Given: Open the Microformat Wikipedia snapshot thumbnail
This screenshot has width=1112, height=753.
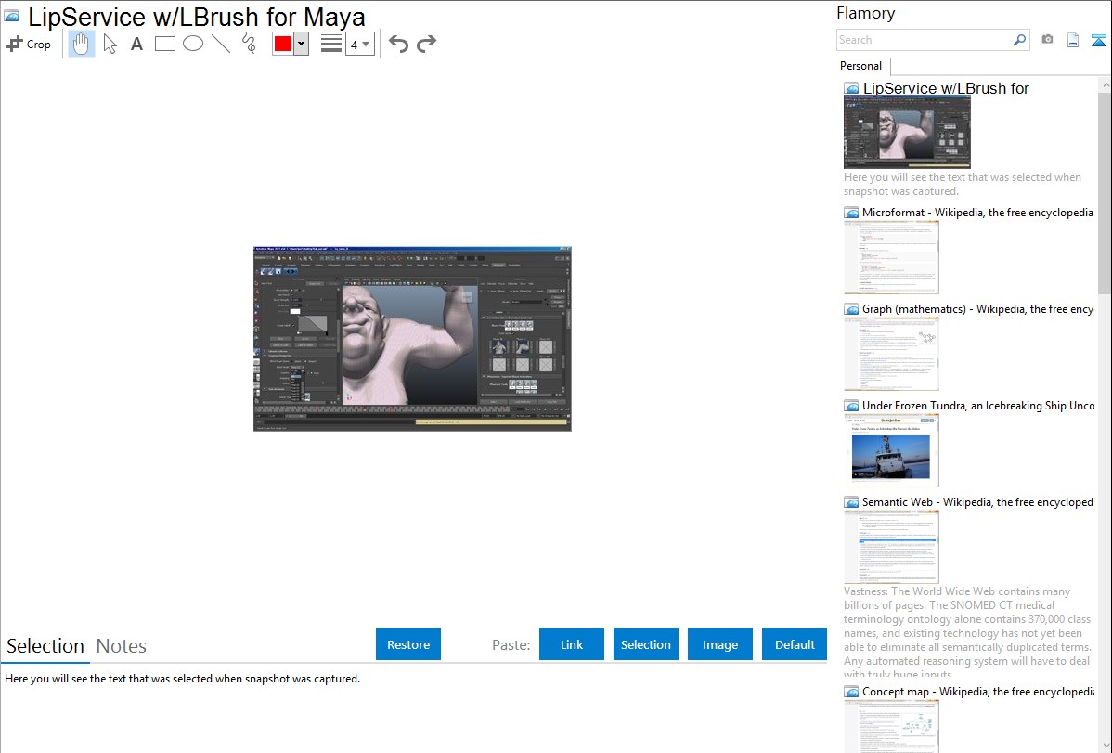Looking at the screenshot, I should 891,257.
